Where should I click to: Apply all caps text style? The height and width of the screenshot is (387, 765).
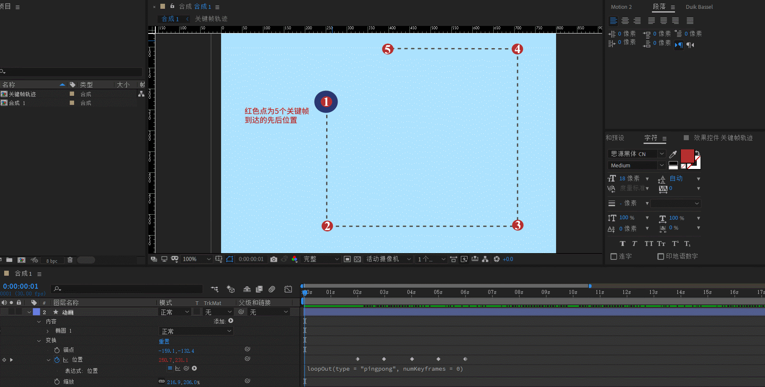coord(649,243)
